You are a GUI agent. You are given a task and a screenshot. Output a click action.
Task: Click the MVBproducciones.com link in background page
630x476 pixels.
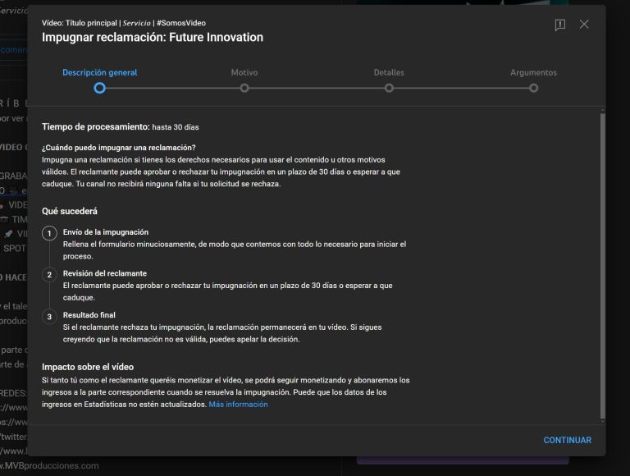(49, 465)
